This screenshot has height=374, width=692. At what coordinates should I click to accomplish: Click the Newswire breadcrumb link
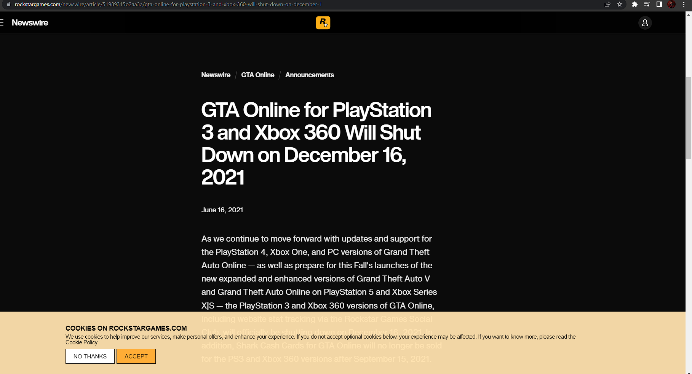(x=216, y=75)
